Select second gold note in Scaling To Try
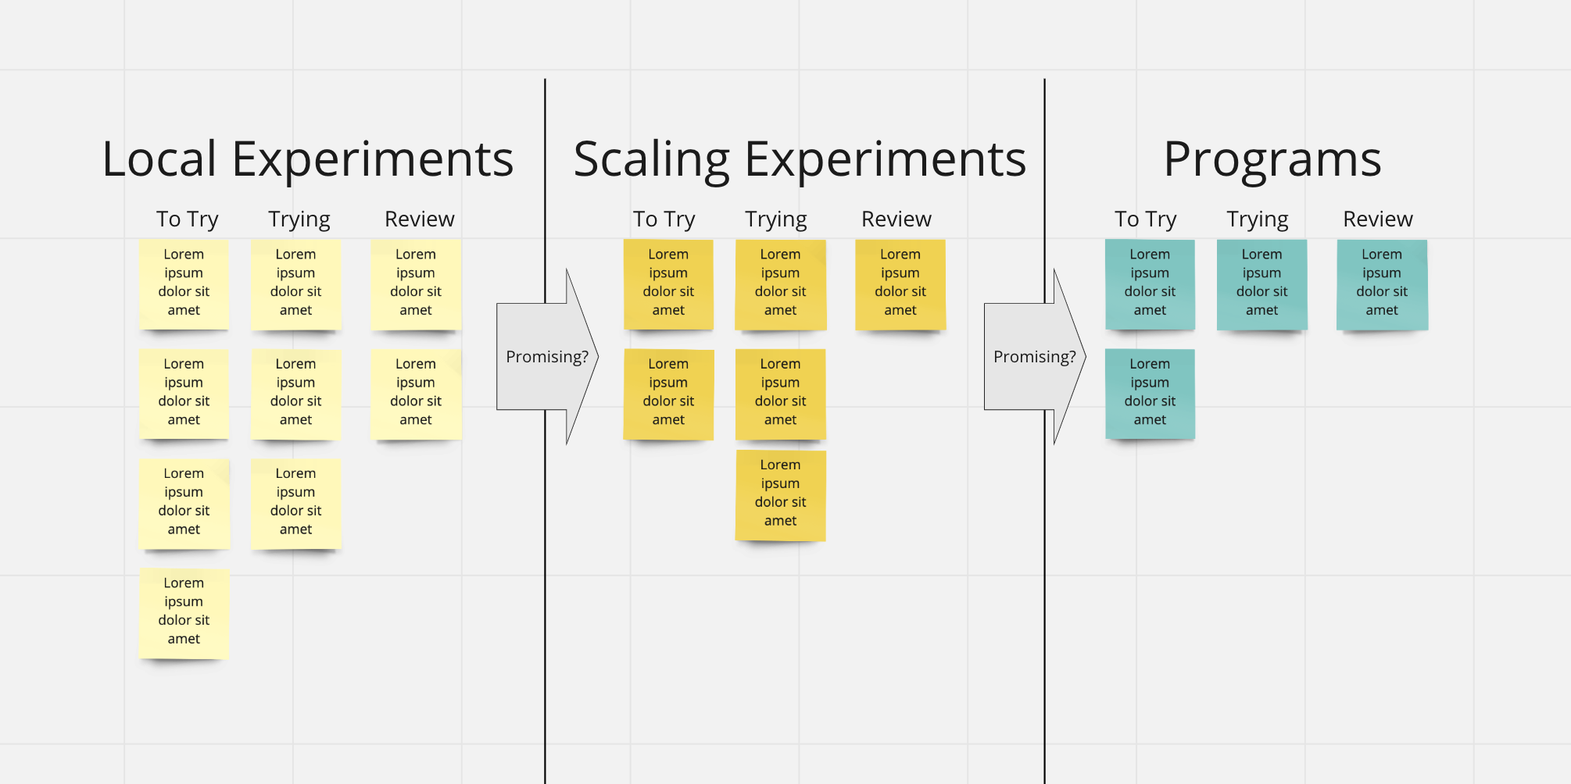 pos(668,394)
